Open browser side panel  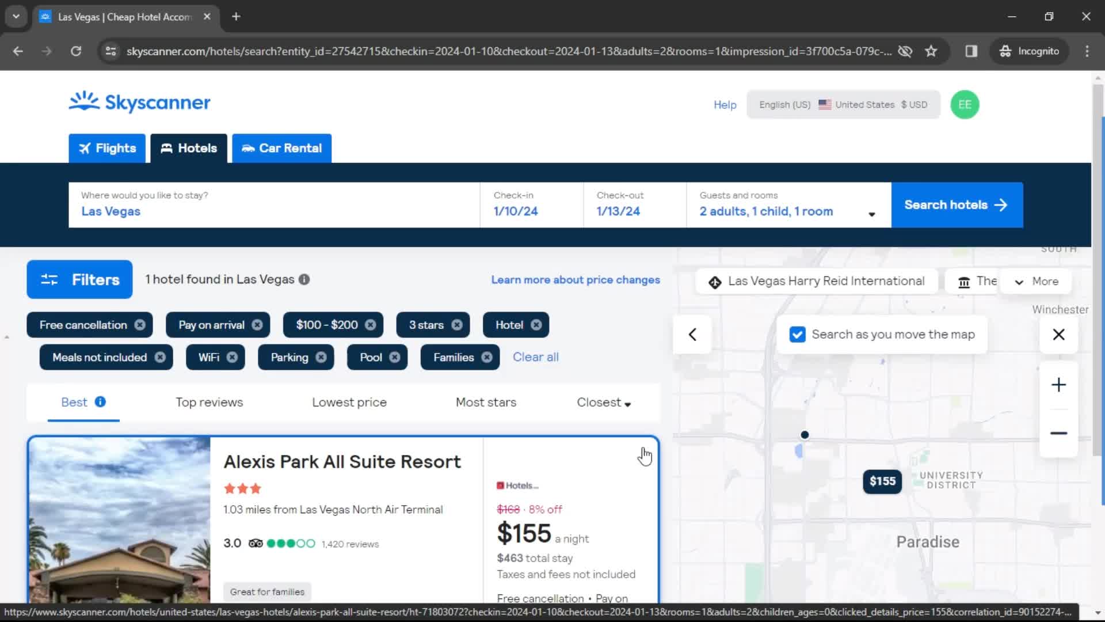[971, 51]
